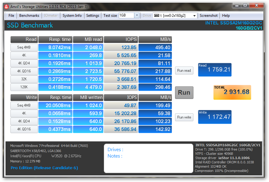Click the INTEL SSDSA2M160G2GC heading top right
The width and height of the screenshot is (269, 182).
234,23
